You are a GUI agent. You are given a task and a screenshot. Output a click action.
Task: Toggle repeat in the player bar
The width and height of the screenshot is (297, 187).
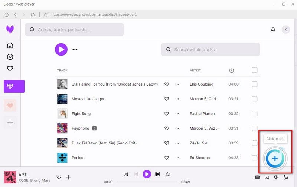(x=168, y=174)
